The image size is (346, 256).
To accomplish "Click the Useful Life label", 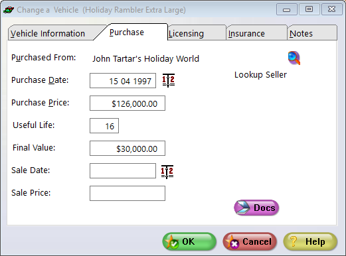I will click(34, 125).
